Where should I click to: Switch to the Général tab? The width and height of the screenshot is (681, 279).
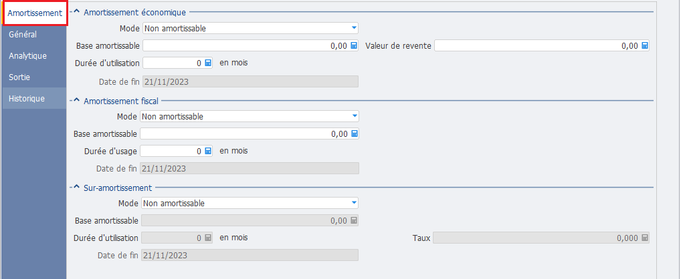[23, 34]
